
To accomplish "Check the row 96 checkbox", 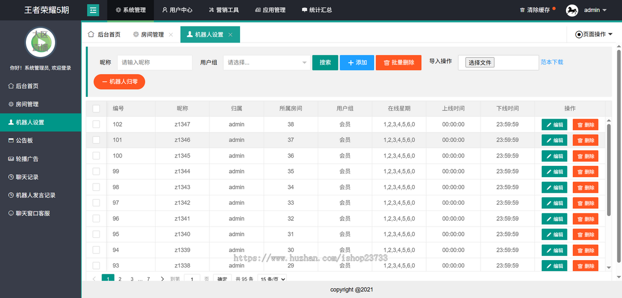I will (96, 219).
